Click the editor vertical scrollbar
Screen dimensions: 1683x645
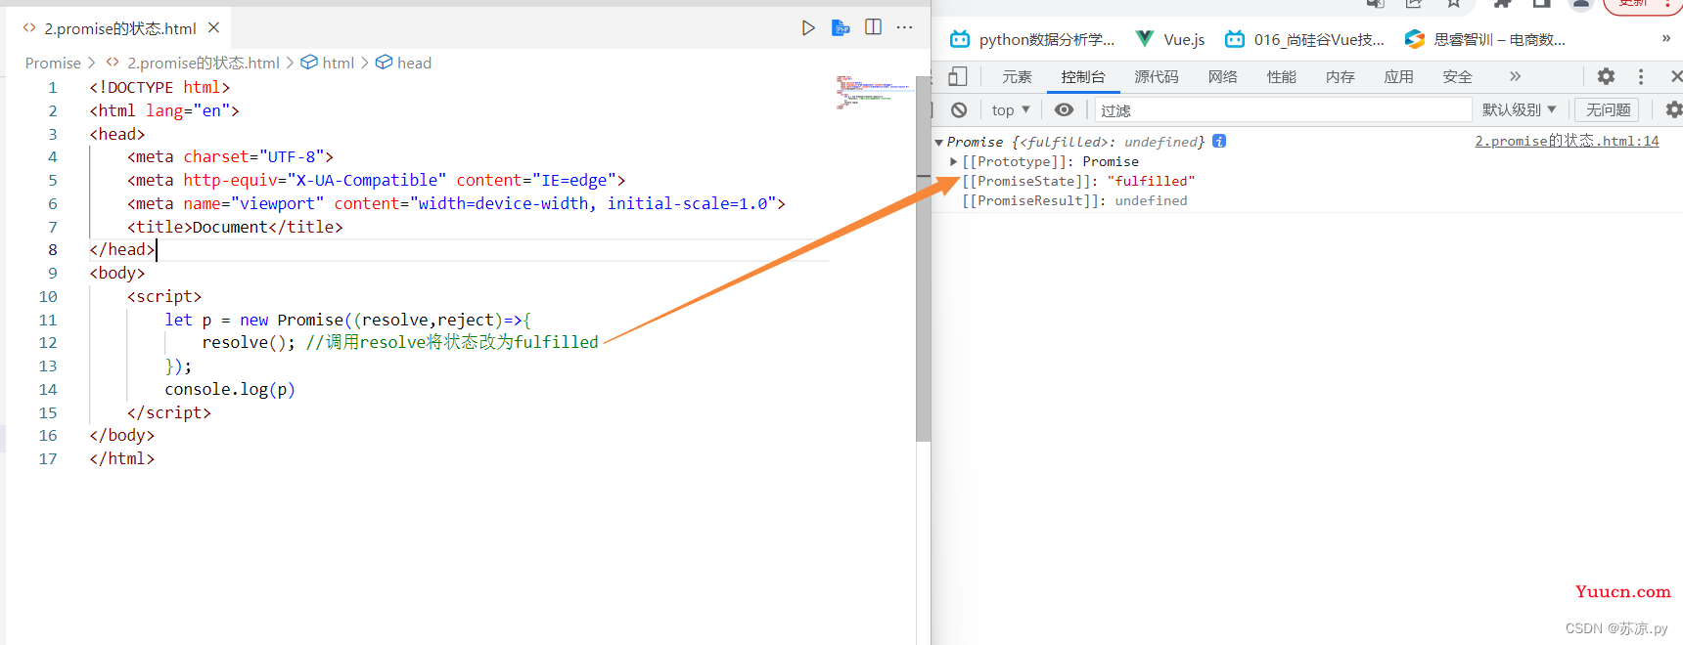[923, 259]
